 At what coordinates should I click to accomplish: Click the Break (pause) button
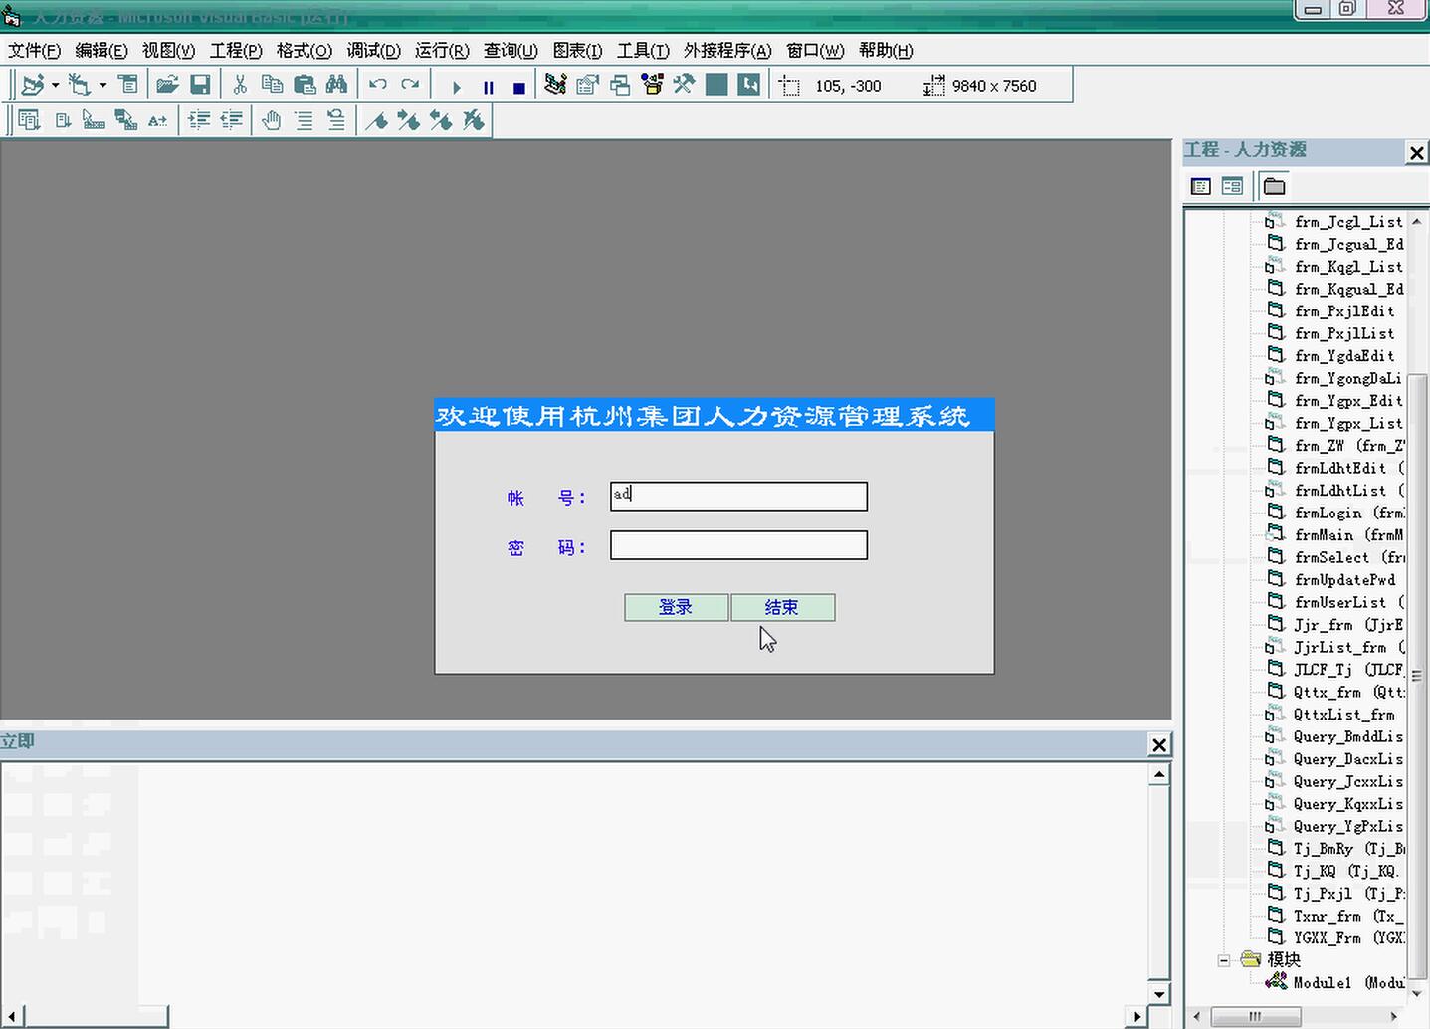[488, 87]
